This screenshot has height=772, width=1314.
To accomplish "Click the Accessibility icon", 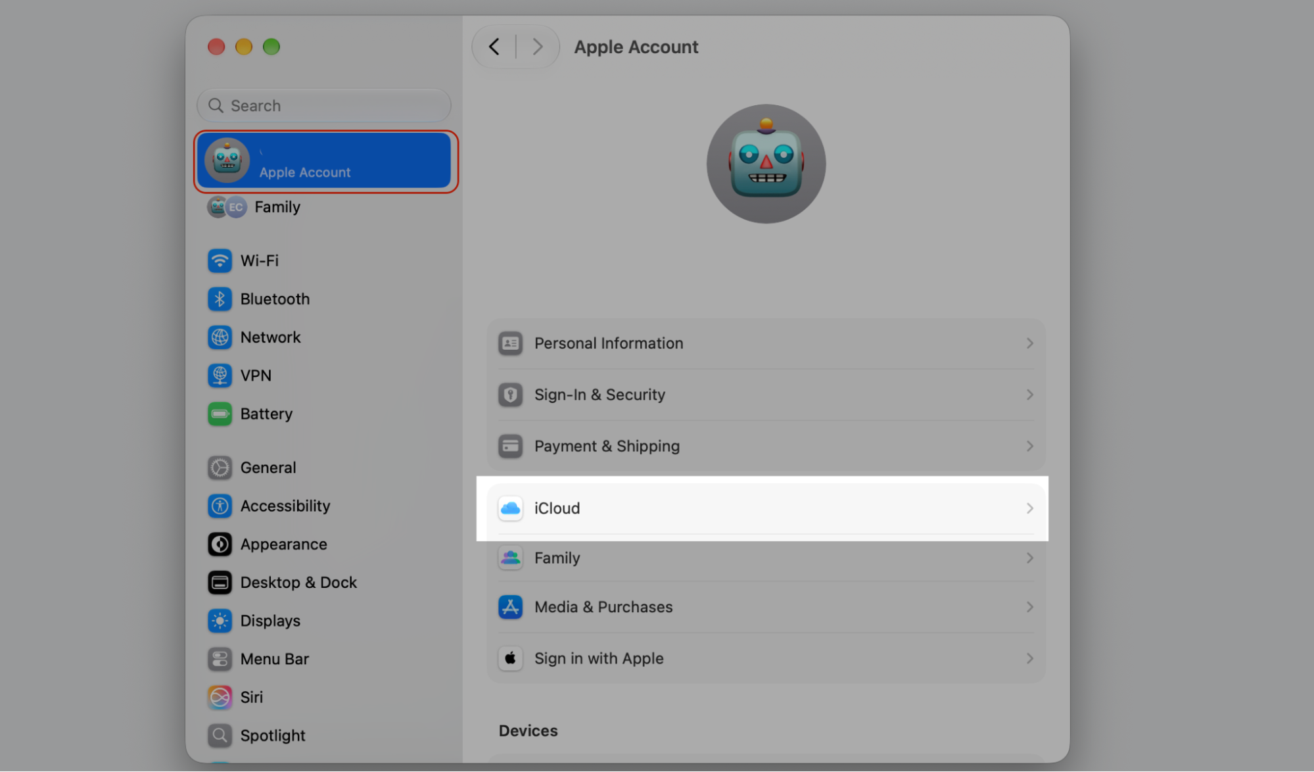I will (220, 506).
